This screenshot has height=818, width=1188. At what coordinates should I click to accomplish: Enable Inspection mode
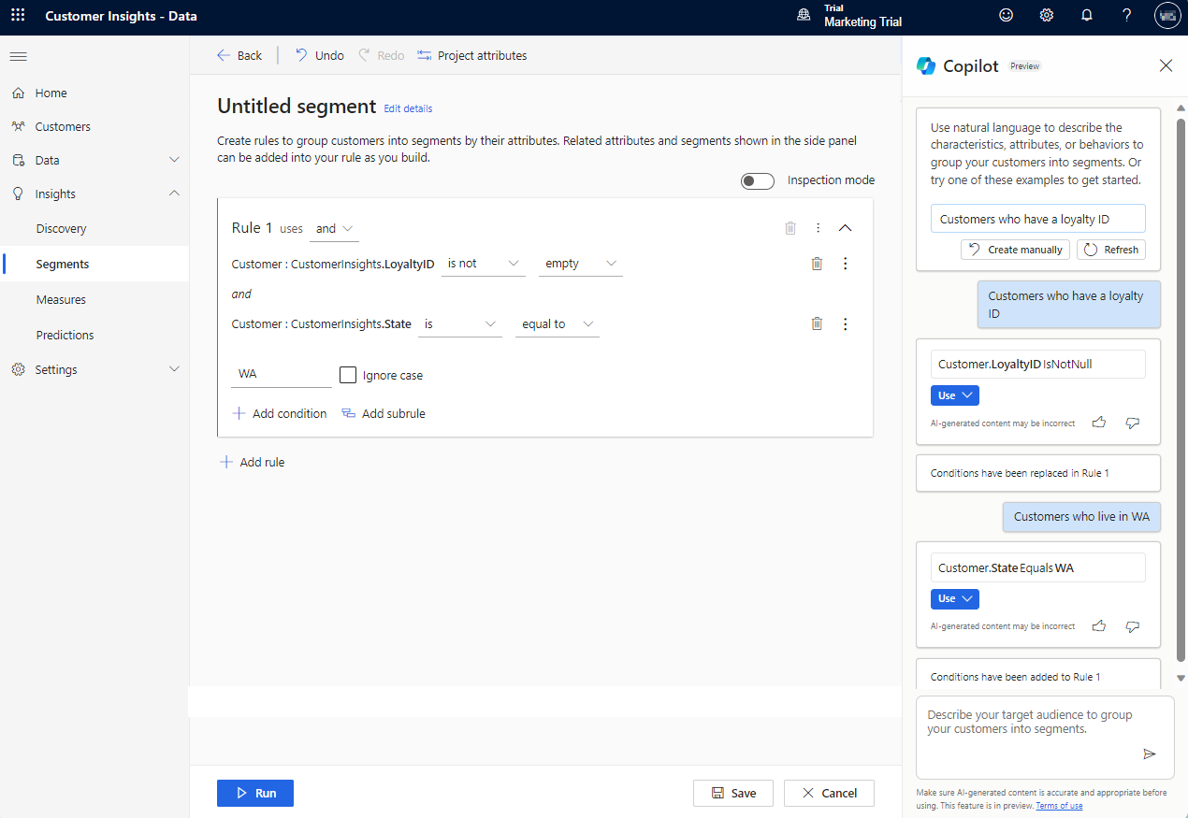pos(758,180)
